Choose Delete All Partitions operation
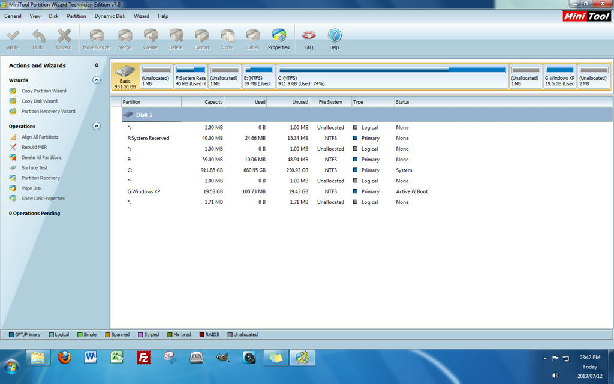The width and height of the screenshot is (614, 384). click(41, 157)
